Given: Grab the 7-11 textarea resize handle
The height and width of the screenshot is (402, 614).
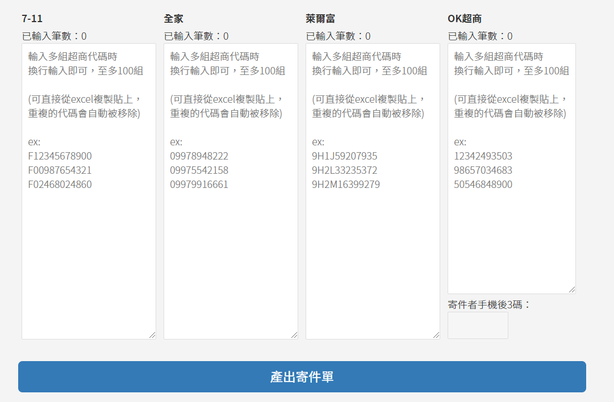Looking at the screenshot, I should coord(152,336).
